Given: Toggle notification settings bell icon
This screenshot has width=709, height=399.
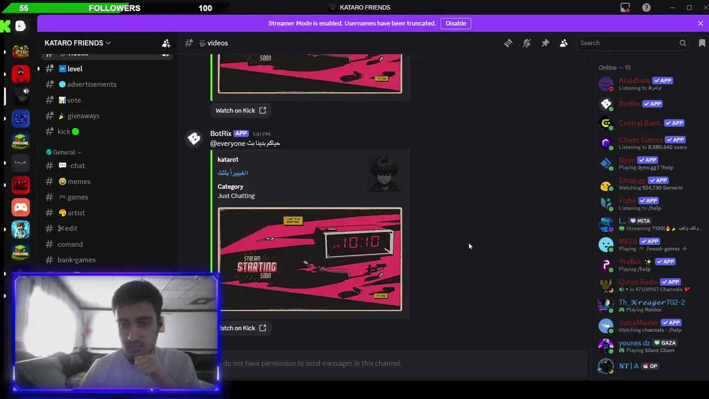Looking at the screenshot, I should 527,43.
